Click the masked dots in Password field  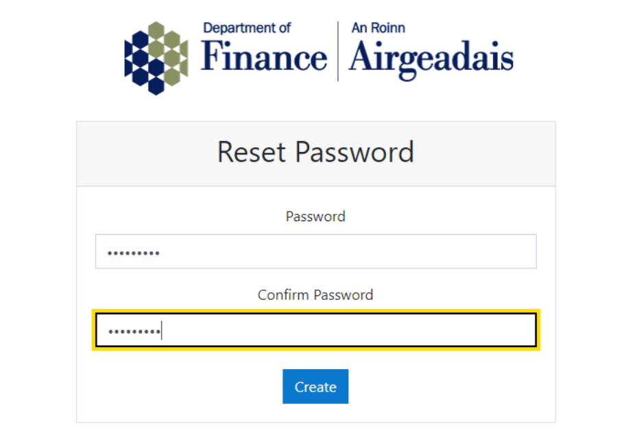pos(133,253)
